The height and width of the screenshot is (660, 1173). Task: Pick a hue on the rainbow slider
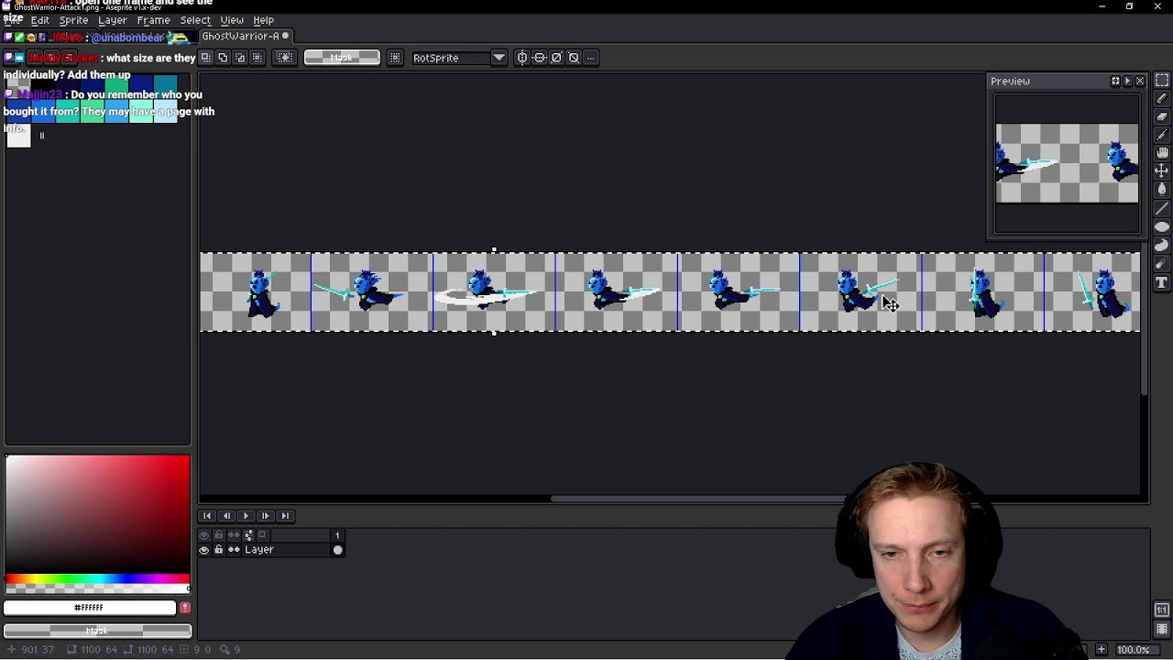[97, 580]
